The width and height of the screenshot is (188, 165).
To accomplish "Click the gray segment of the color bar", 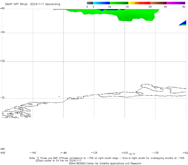I will coord(90,3).
